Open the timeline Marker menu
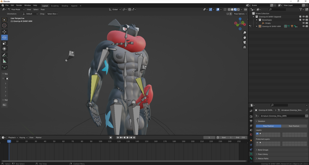This screenshot has width=309, height=165. click(x=39, y=137)
